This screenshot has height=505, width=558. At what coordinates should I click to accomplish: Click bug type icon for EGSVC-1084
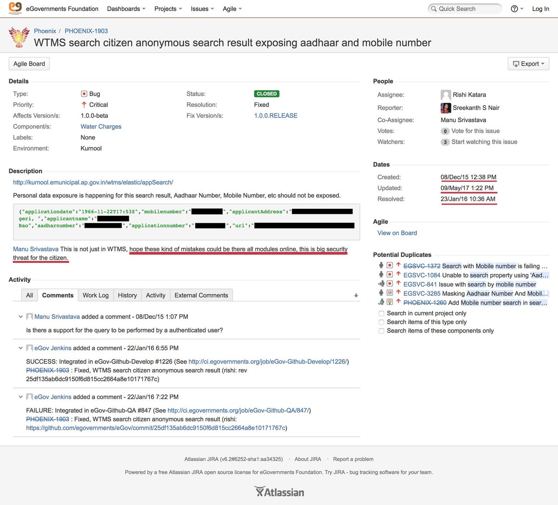390,275
